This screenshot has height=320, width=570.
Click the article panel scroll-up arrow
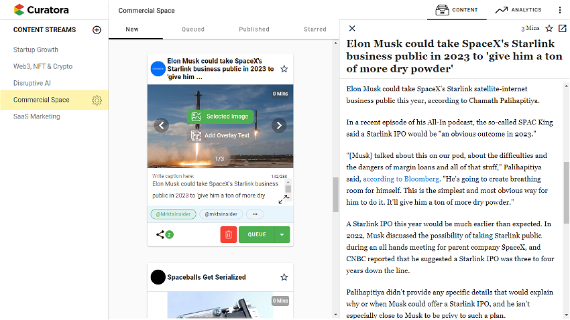coord(567,86)
